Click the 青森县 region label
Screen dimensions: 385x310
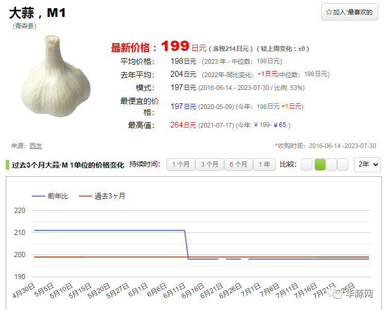pyautogui.click(x=25, y=26)
